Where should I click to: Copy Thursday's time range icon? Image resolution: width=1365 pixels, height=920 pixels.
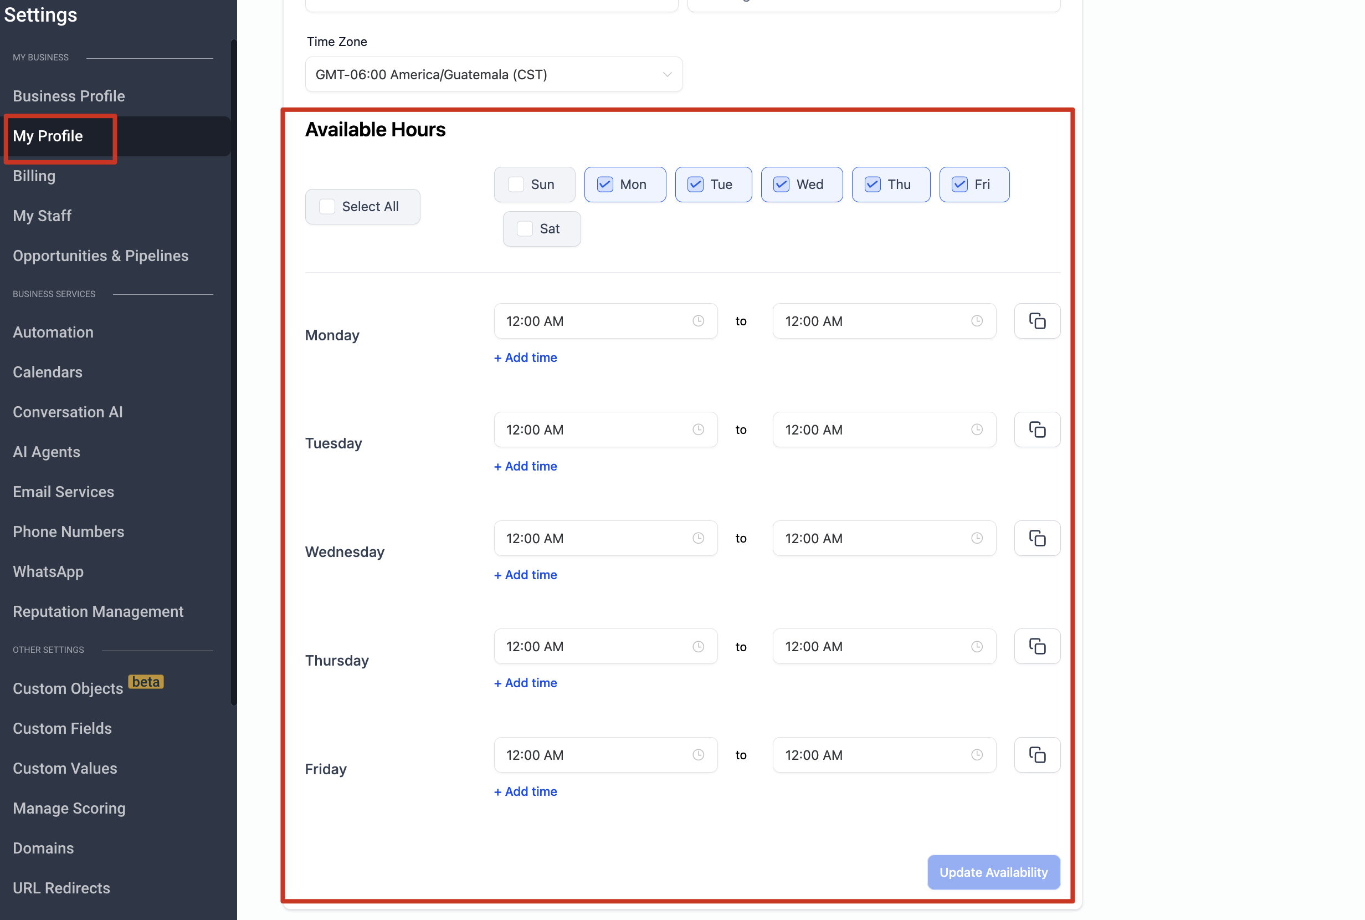click(x=1036, y=646)
